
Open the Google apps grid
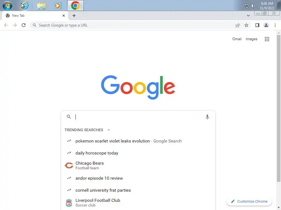tap(267, 39)
